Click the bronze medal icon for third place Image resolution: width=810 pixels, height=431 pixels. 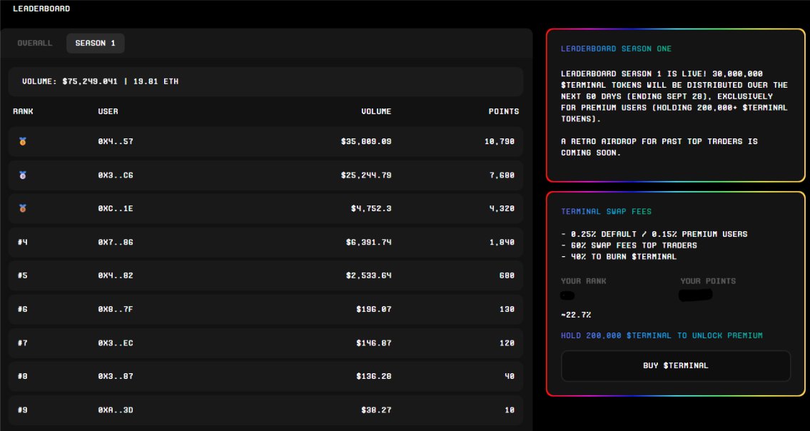click(x=22, y=208)
